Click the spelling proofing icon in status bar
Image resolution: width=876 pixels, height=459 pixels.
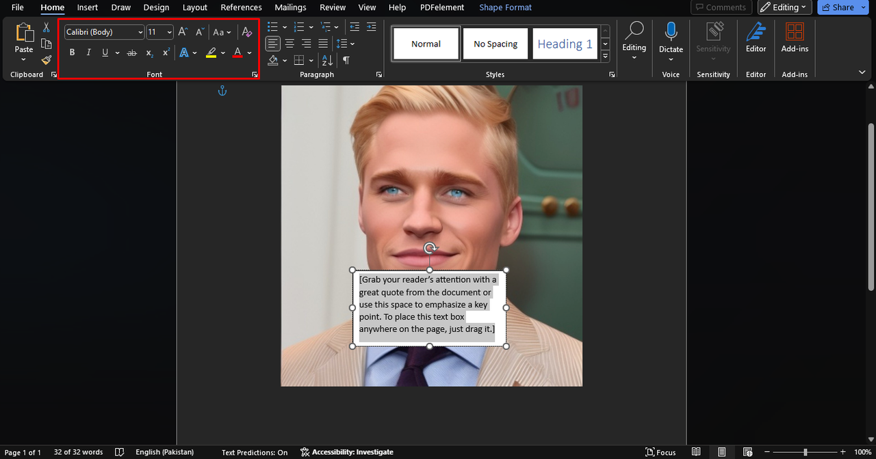(x=120, y=452)
